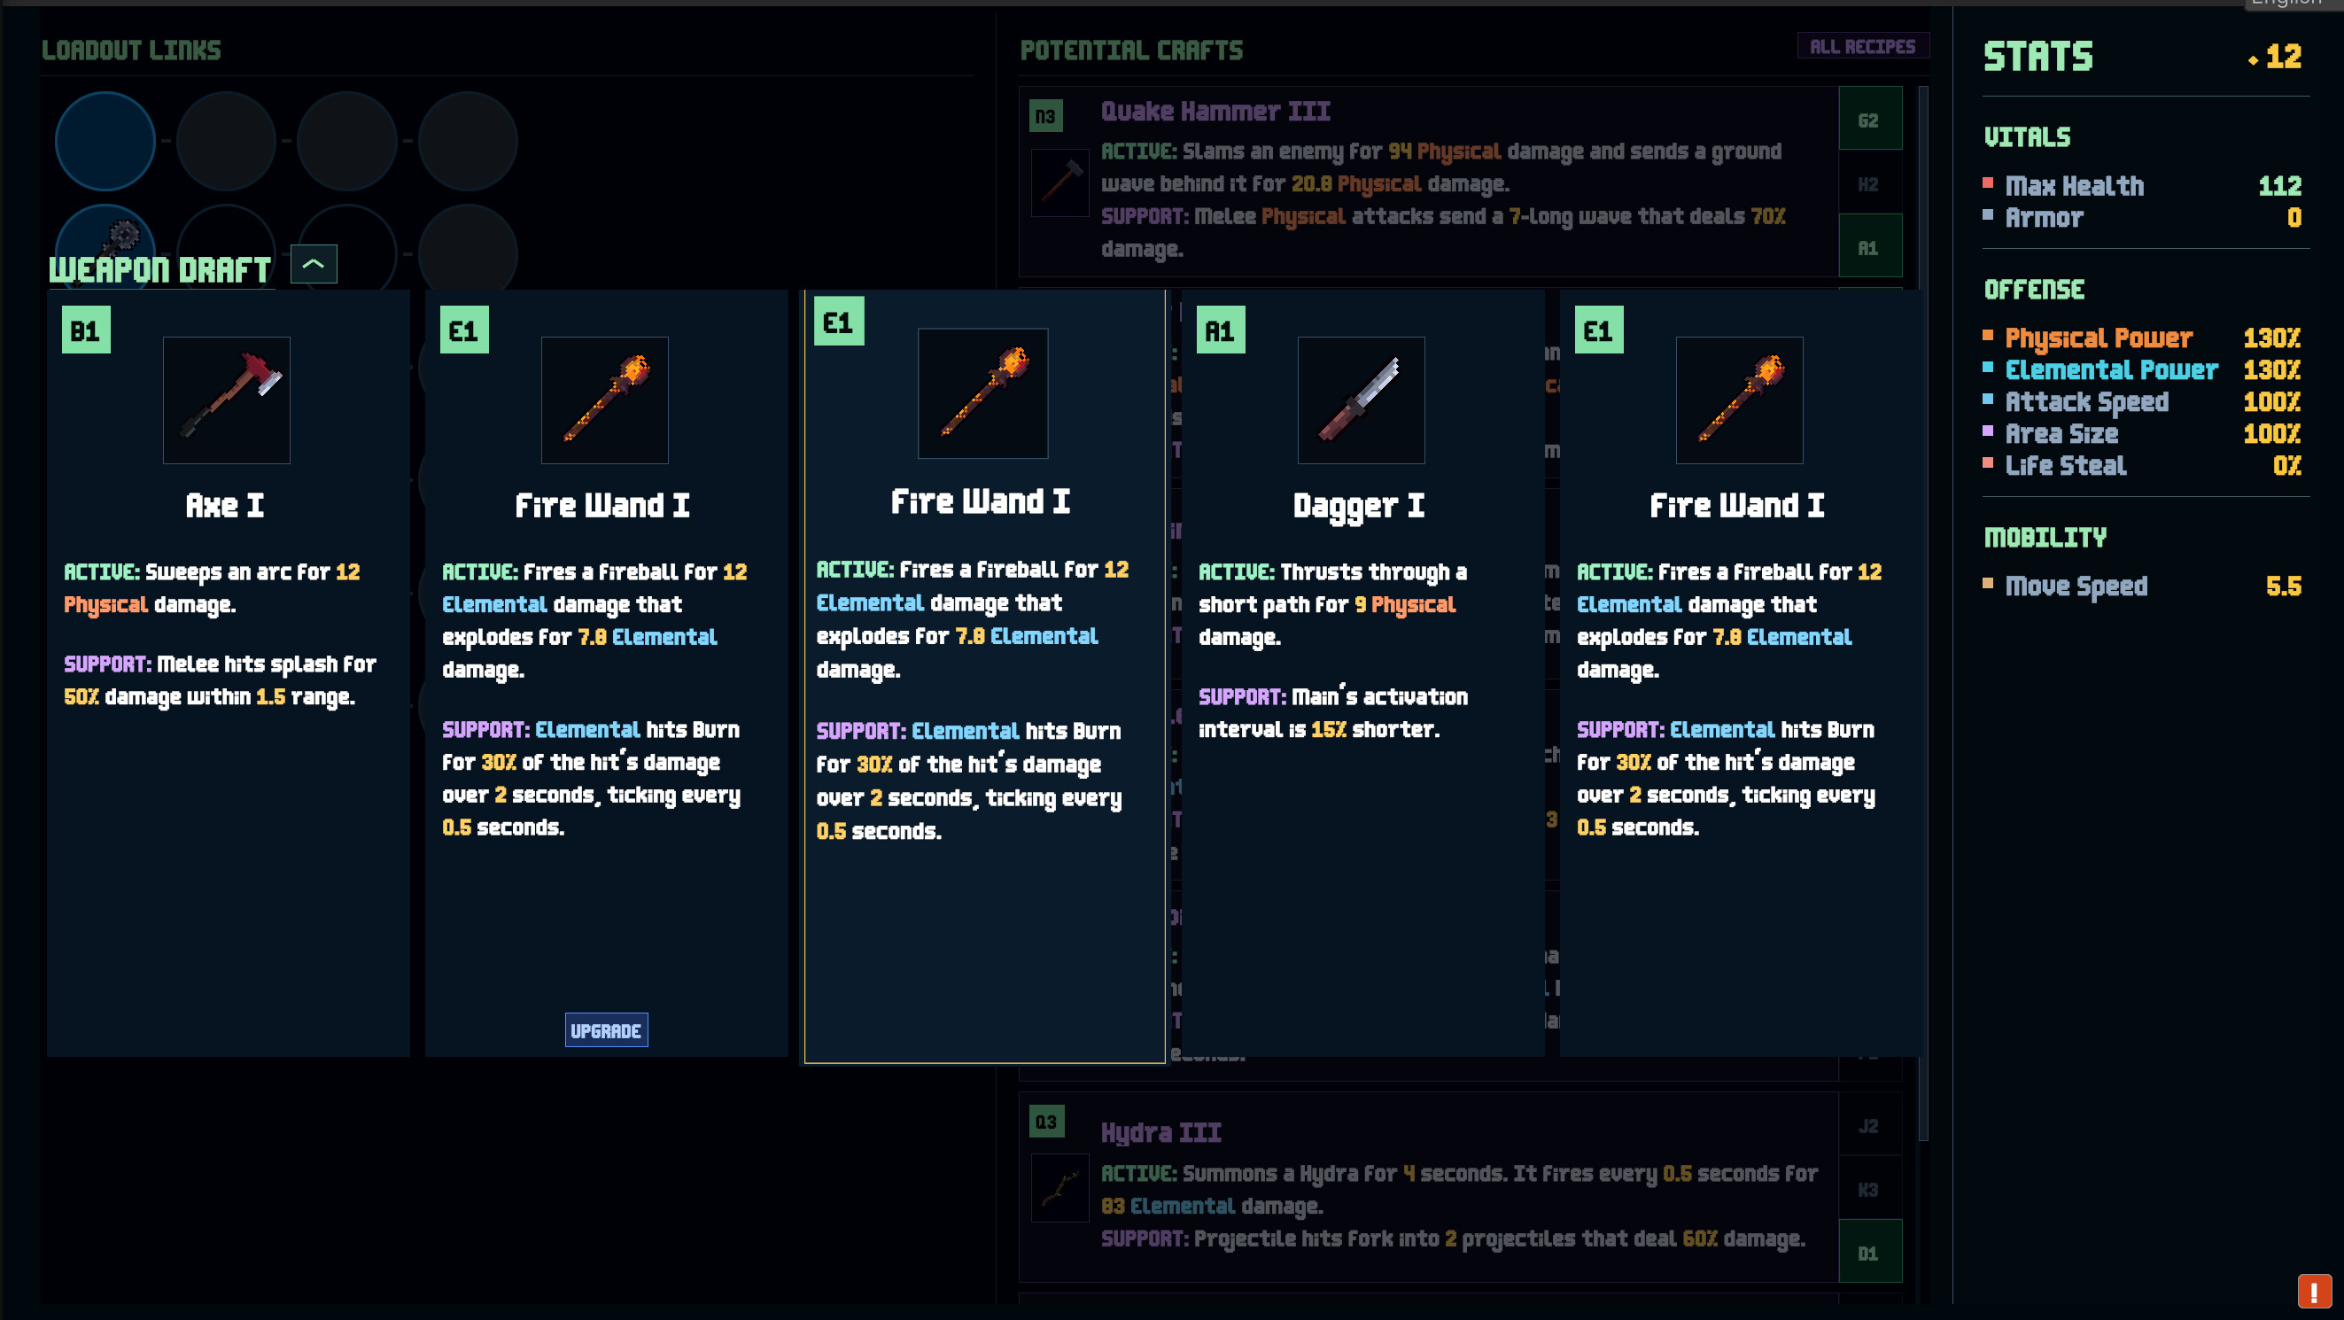The width and height of the screenshot is (2344, 1320).
Task: Click the Dagger I card title
Action: pos(1360,506)
